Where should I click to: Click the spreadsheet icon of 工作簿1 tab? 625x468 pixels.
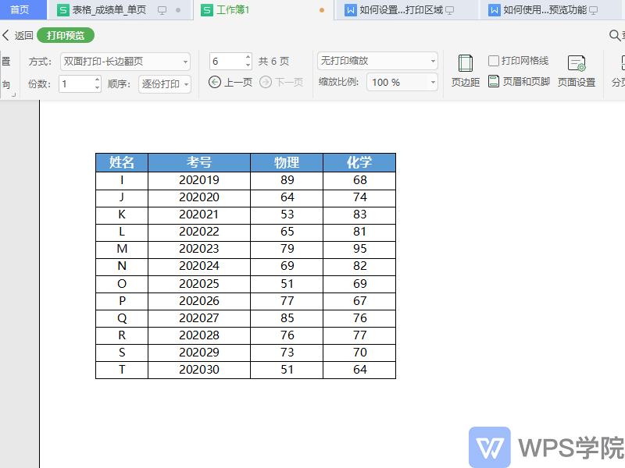(206, 10)
